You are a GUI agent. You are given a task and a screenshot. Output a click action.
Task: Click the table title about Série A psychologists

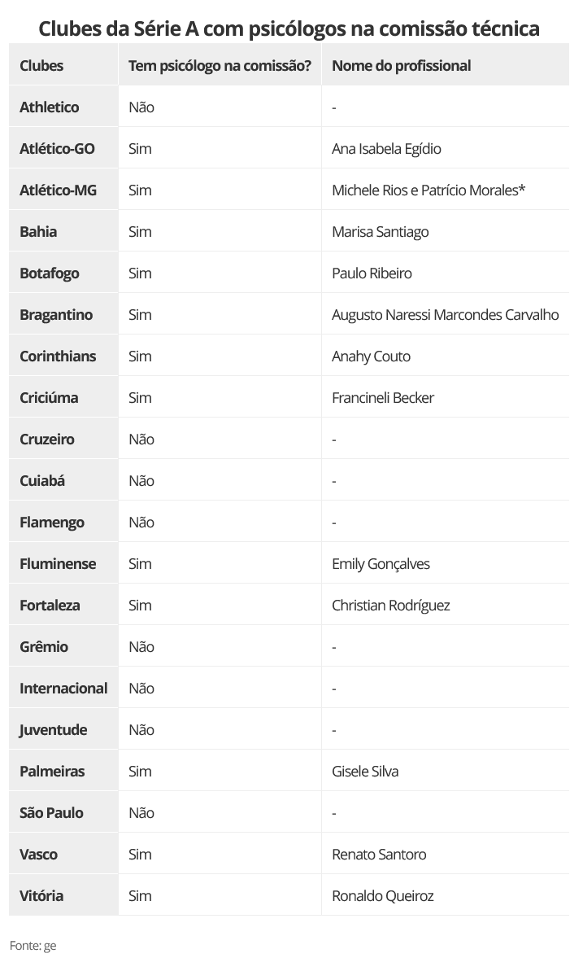click(x=289, y=29)
